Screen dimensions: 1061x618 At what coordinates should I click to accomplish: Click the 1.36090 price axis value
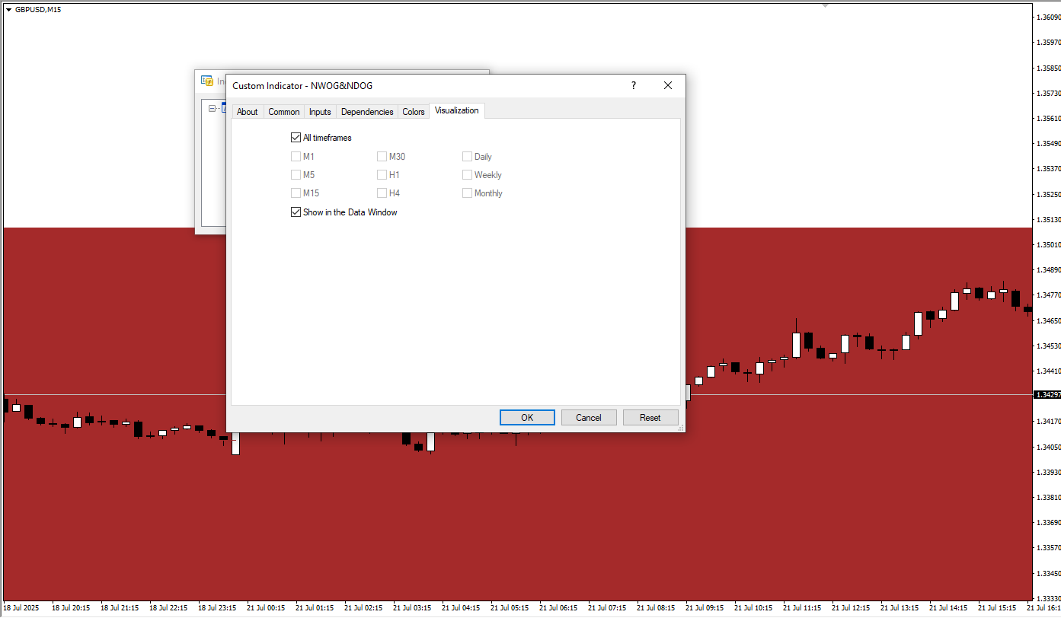pyautogui.click(x=1049, y=17)
